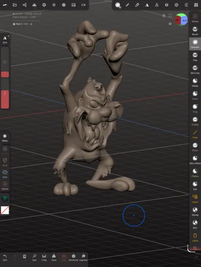Screen dimensions: 201x267
Task: Toggle the Relax smooth option
Action: pos(5,138)
